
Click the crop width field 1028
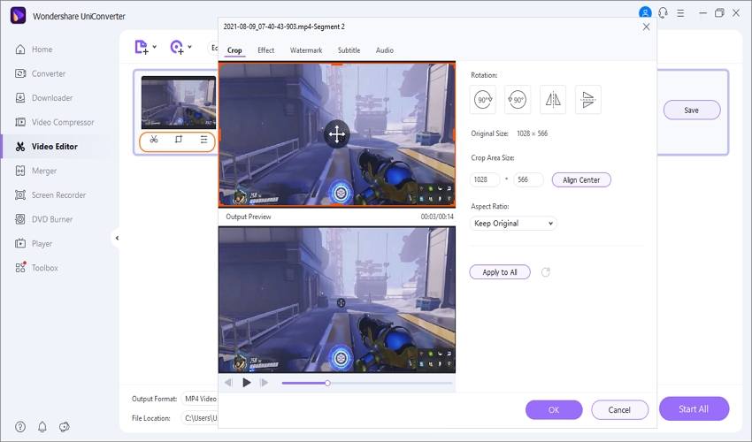485,179
